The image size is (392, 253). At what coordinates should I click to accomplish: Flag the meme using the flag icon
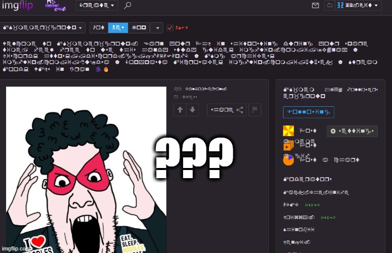[255, 110]
